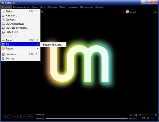Viewport: 159px width, 122px height.
Task: Open the Видео menu
Action: tap(35, 7)
